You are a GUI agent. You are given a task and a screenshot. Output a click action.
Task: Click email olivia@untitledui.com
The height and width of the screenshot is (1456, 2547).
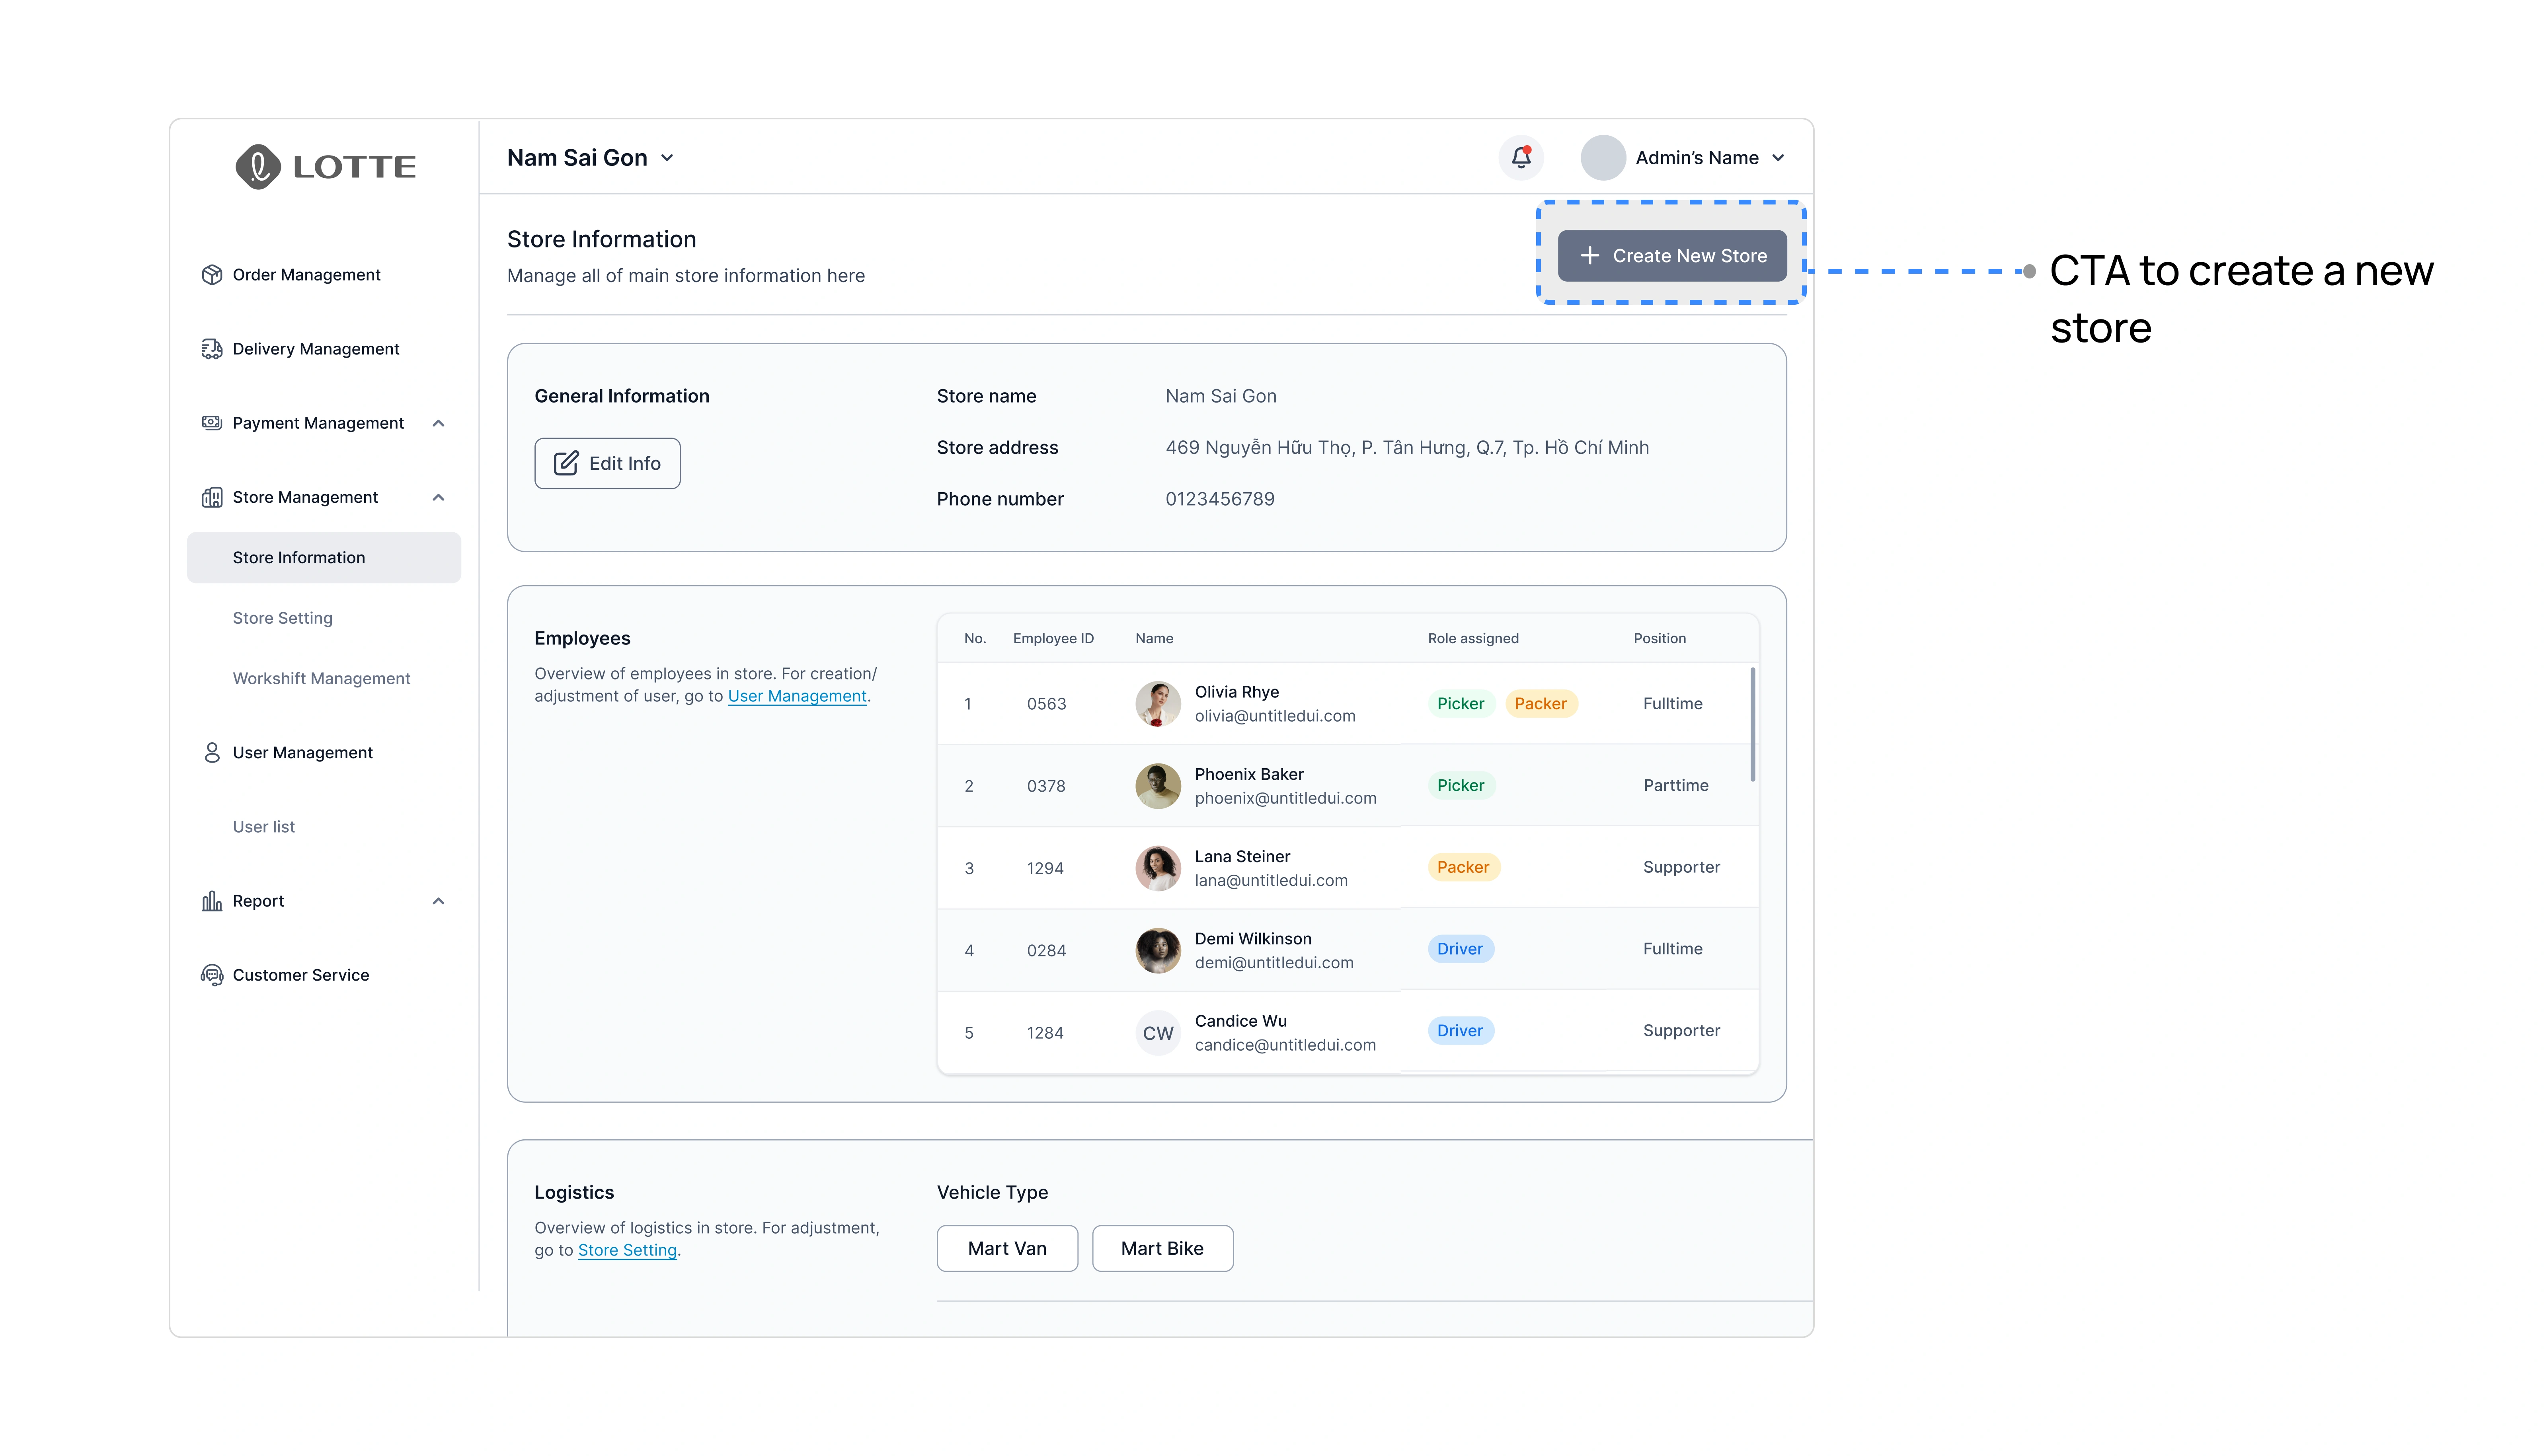point(1275,716)
